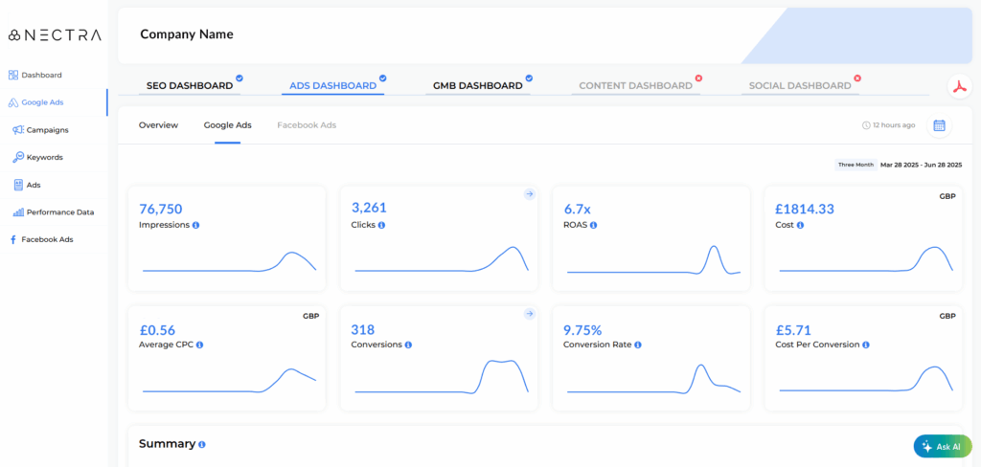This screenshot has width=981, height=467.
Task: Click the info icon next to ROAS
Action: (x=594, y=226)
